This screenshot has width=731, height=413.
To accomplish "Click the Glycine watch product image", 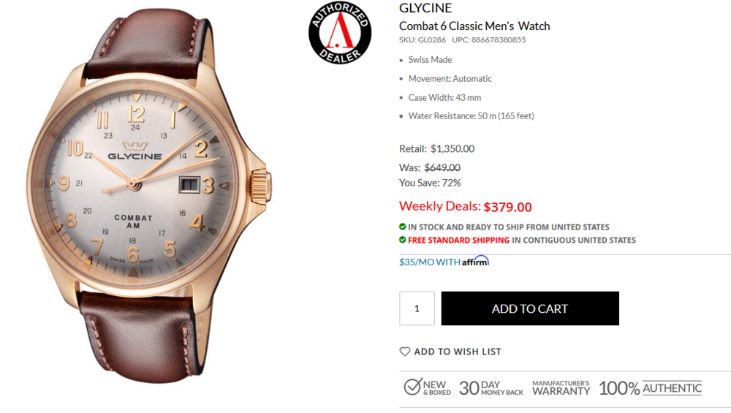I will click(149, 196).
